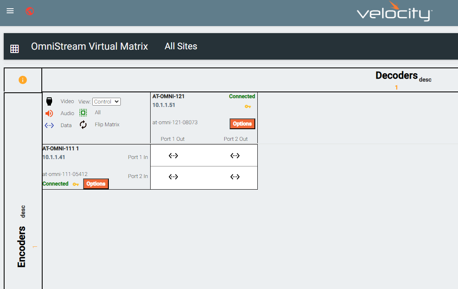This screenshot has height=289, width=458.
Task: Open the View Control dropdown
Action: (106, 101)
